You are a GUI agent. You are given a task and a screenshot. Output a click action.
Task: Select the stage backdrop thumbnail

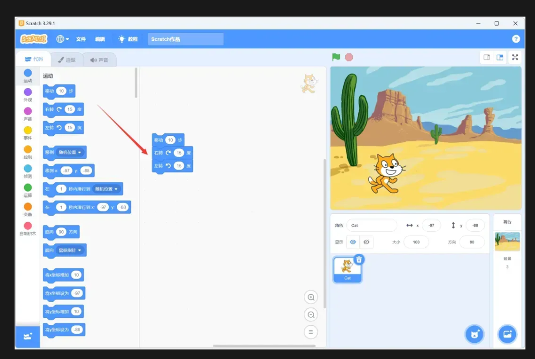507,241
